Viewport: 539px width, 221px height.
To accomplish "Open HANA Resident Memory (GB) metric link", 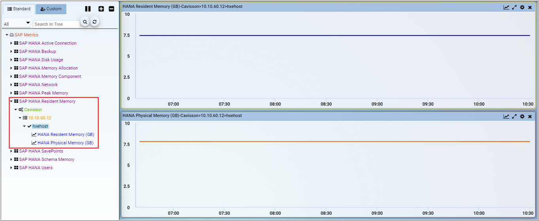I will coord(66,134).
